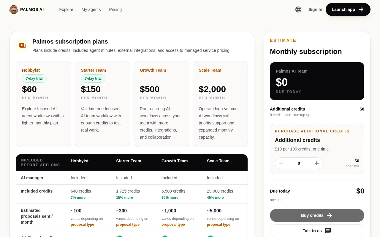Click the subscription plans cash icon
Image resolution: width=380 pixels, height=237 pixels.
tap(22, 46)
